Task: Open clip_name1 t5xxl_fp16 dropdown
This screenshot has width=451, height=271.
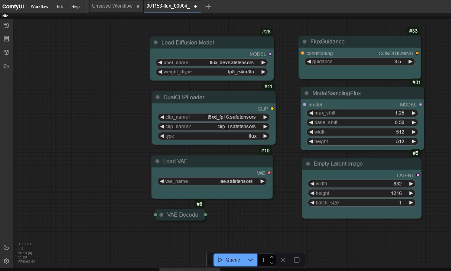Action: click(x=214, y=117)
